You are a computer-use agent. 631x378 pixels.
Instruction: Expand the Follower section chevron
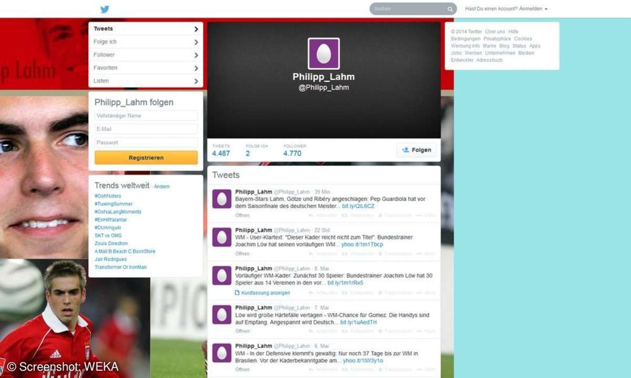click(x=197, y=55)
